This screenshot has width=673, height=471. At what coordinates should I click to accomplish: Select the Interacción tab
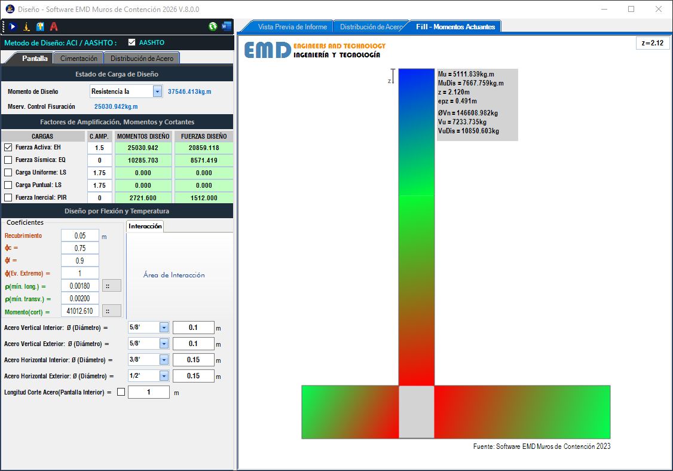145,227
